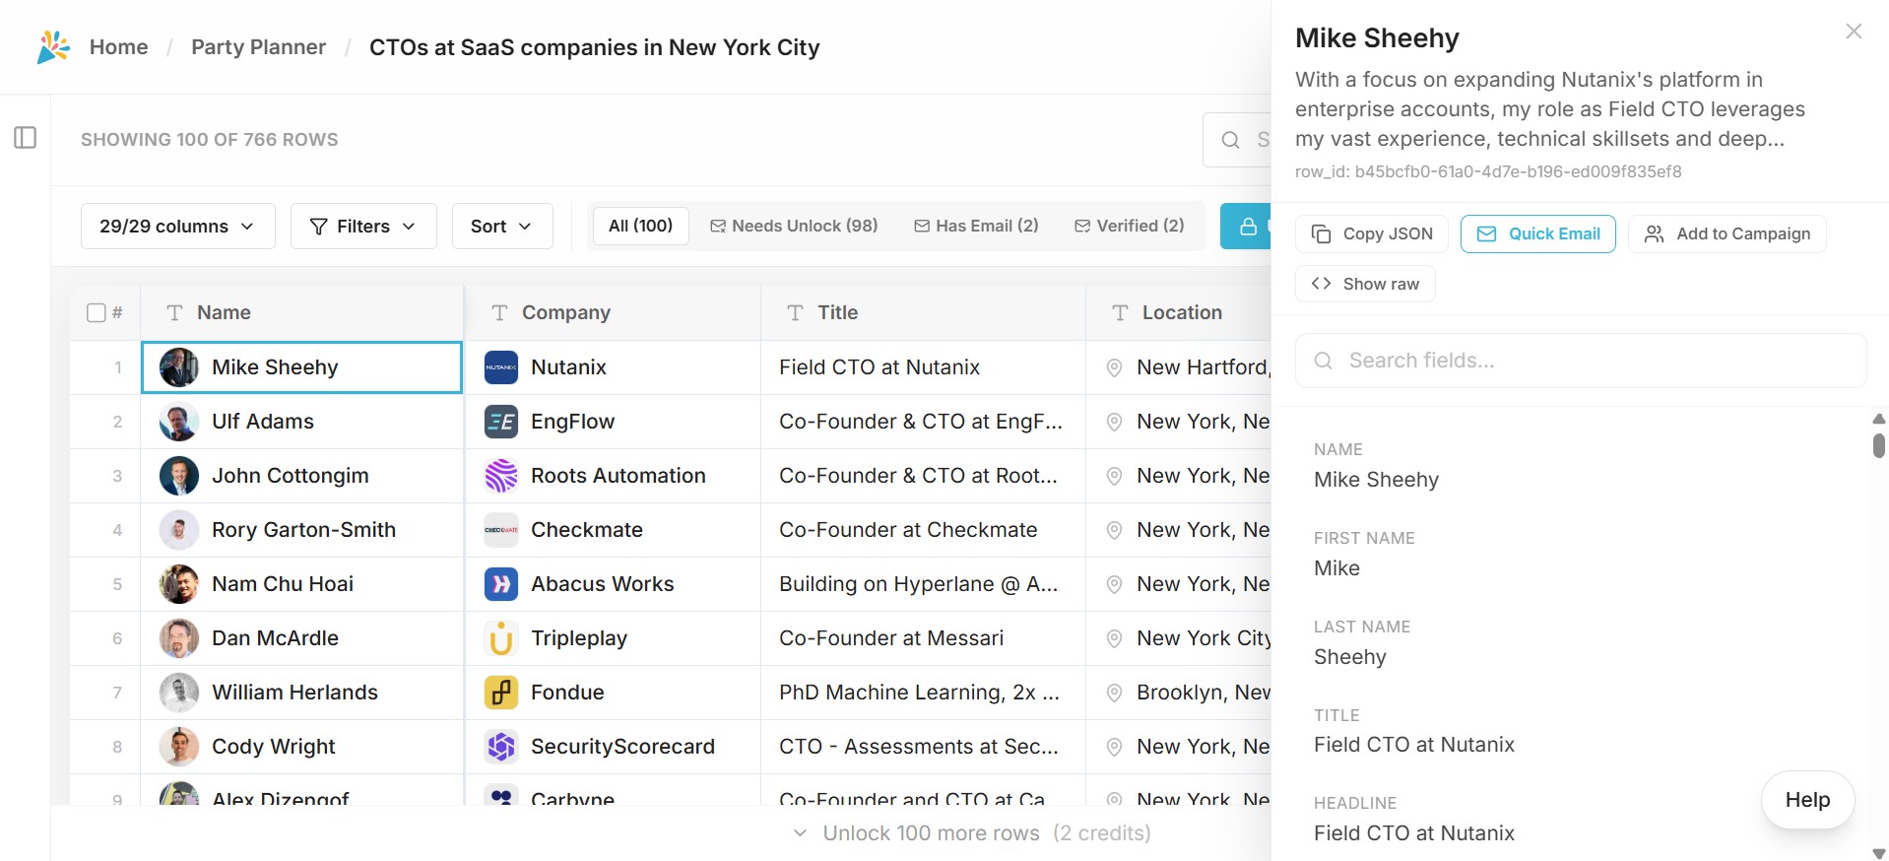Image resolution: width=1889 pixels, height=861 pixels.
Task: Click the search magnifier icon in table toolbar
Action: click(1230, 140)
